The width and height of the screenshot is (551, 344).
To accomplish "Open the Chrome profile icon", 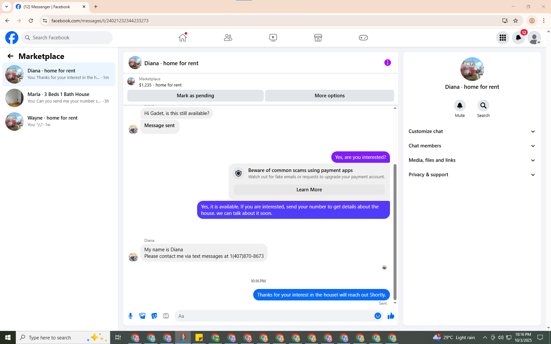I will pyautogui.click(x=532, y=21).
